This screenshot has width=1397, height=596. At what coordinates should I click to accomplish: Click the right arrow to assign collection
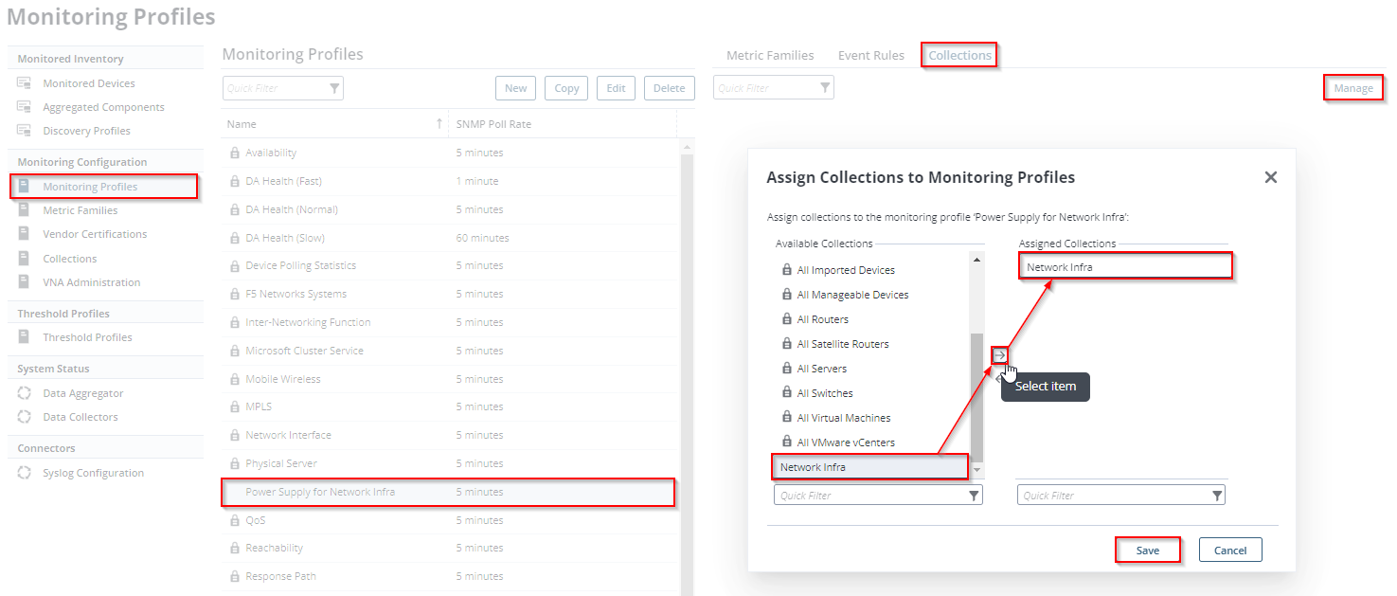(x=999, y=355)
